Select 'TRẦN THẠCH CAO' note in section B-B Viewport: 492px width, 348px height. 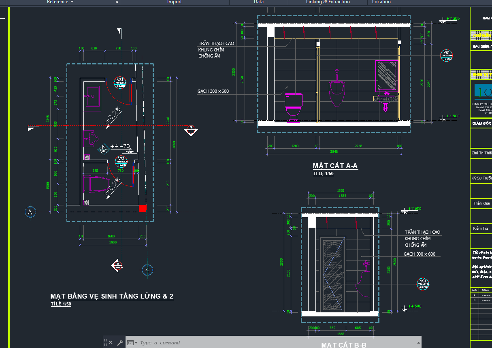point(422,232)
